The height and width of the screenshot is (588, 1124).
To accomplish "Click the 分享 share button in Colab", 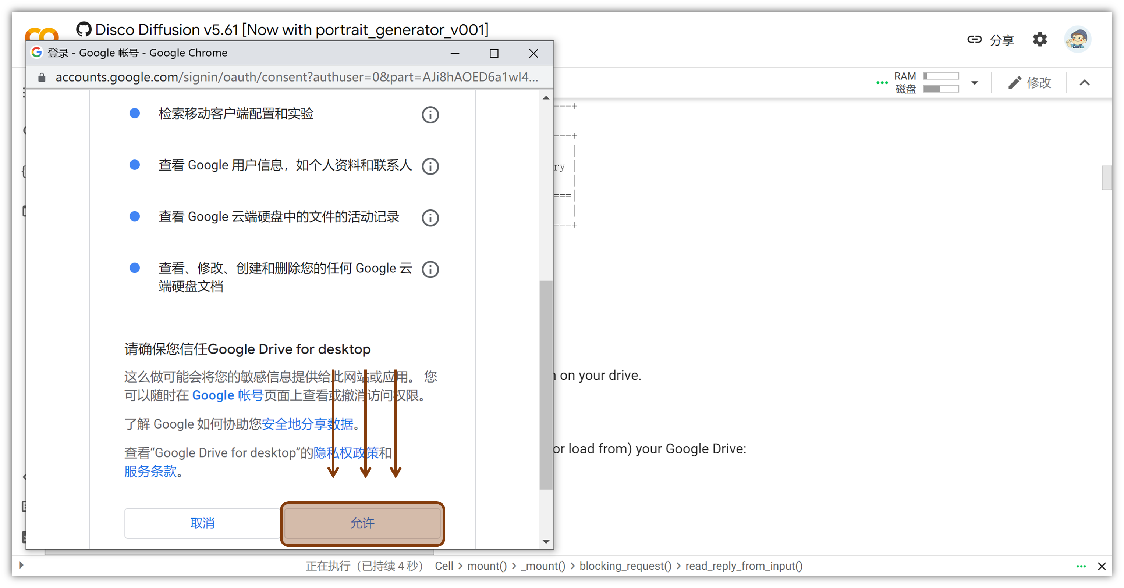I will tap(990, 40).
